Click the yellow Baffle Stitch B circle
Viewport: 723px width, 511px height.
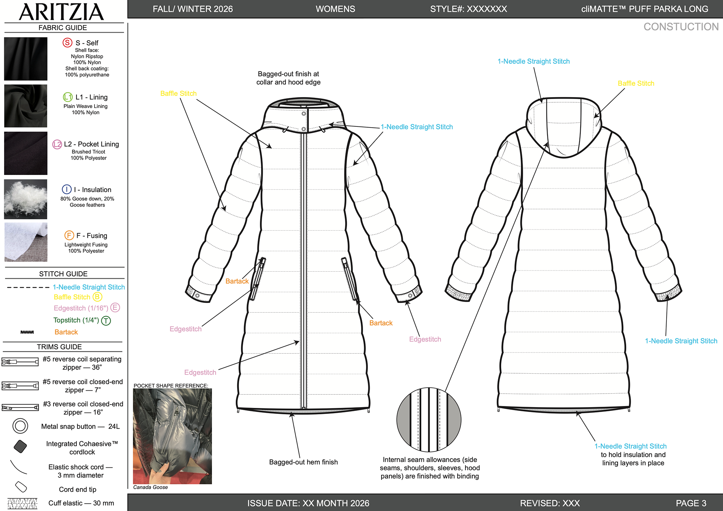point(97,297)
